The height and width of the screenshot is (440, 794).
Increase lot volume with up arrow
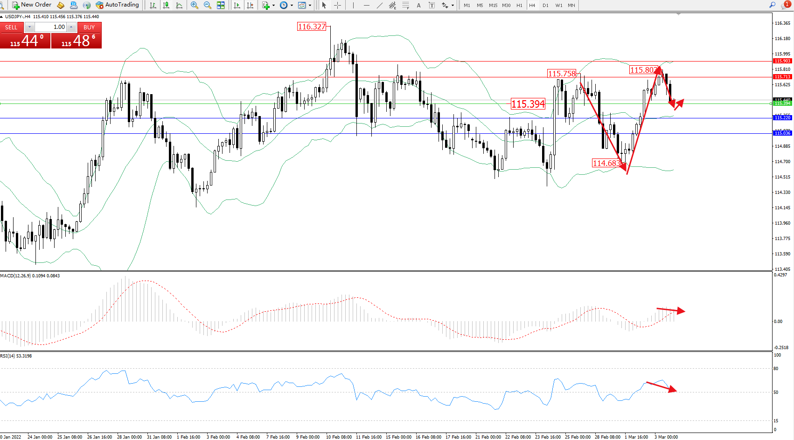pyautogui.click(x=71, y=27)
